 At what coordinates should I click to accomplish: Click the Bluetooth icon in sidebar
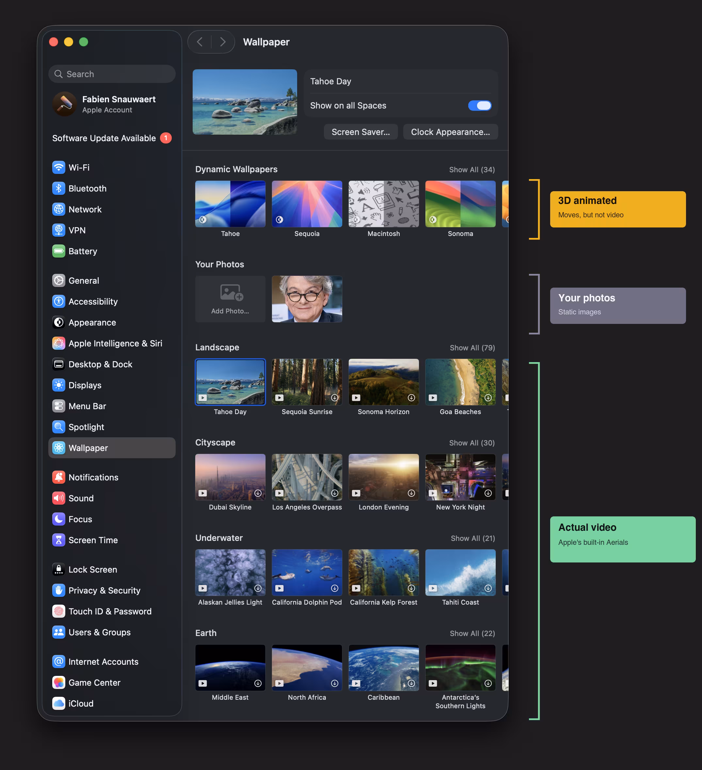[58, 188]
